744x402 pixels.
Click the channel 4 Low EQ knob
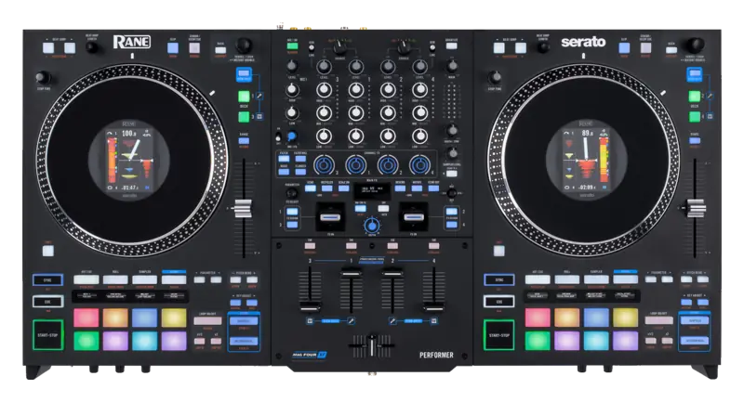420,136
